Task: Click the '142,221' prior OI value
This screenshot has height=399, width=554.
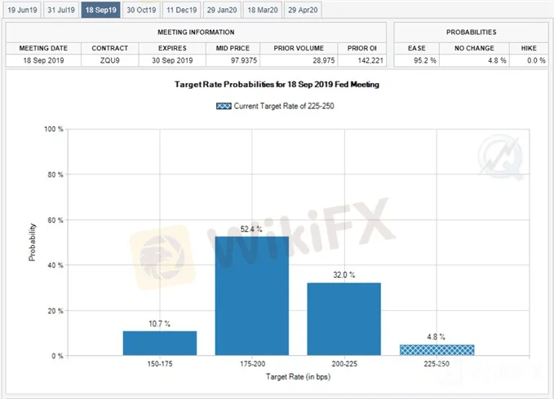Action: coord(370,60)
